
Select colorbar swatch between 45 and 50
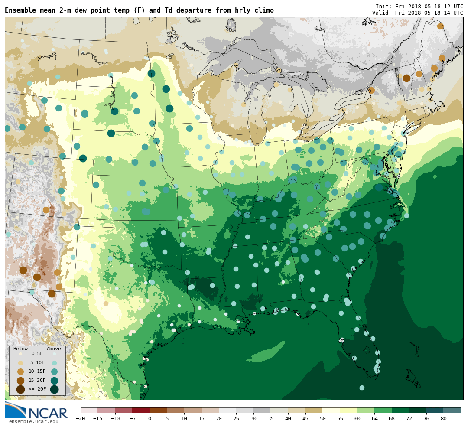pyautogui.click(x=314, y=411)
